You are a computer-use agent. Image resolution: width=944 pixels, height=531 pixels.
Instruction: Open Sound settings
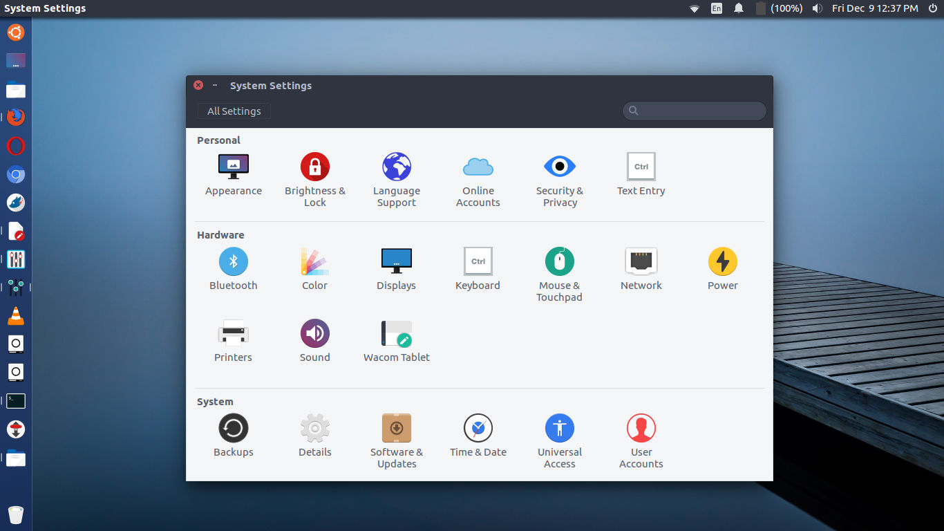(314, 337)
